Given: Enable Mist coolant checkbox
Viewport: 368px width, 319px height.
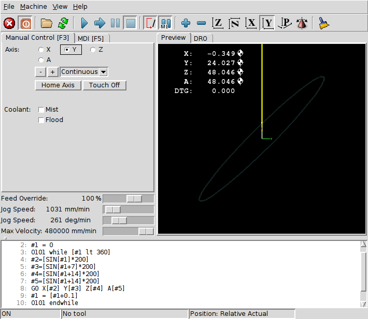Looking at the screenshot, I should click(x=41, y=110).
